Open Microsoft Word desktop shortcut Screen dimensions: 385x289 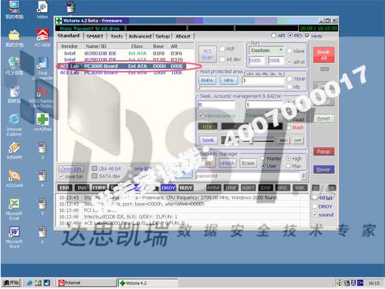click(x=14, y=238)
